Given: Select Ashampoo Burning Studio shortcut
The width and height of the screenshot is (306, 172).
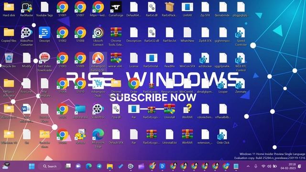Looking at the screenshot, I should tap(98, 62).
